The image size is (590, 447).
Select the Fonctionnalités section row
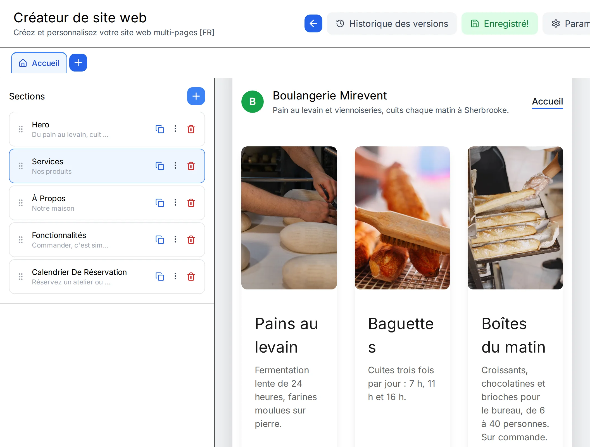(x=107, y=240)
